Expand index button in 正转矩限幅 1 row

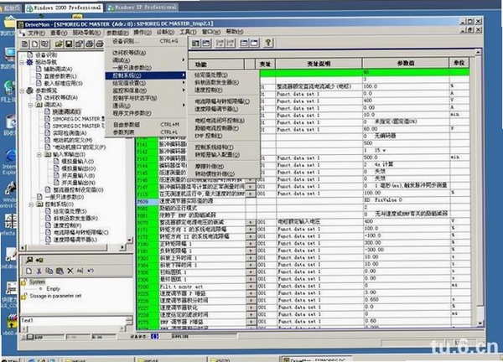(x=251, y=243)
